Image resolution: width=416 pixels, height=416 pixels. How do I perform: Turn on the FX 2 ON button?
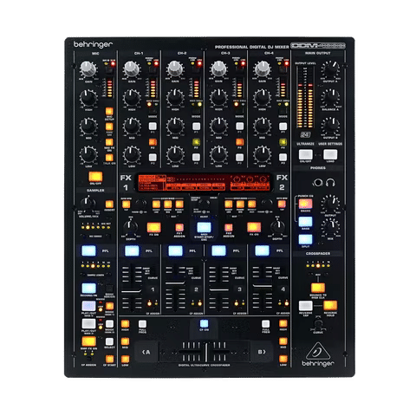254,227
